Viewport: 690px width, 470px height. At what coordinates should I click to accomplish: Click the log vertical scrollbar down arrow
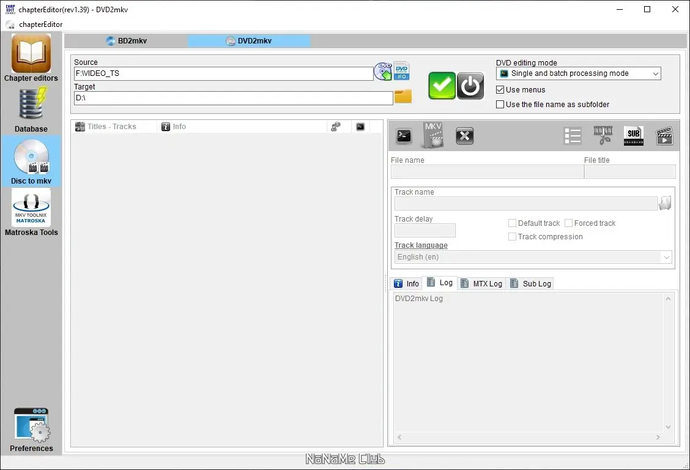pos(668,427)
